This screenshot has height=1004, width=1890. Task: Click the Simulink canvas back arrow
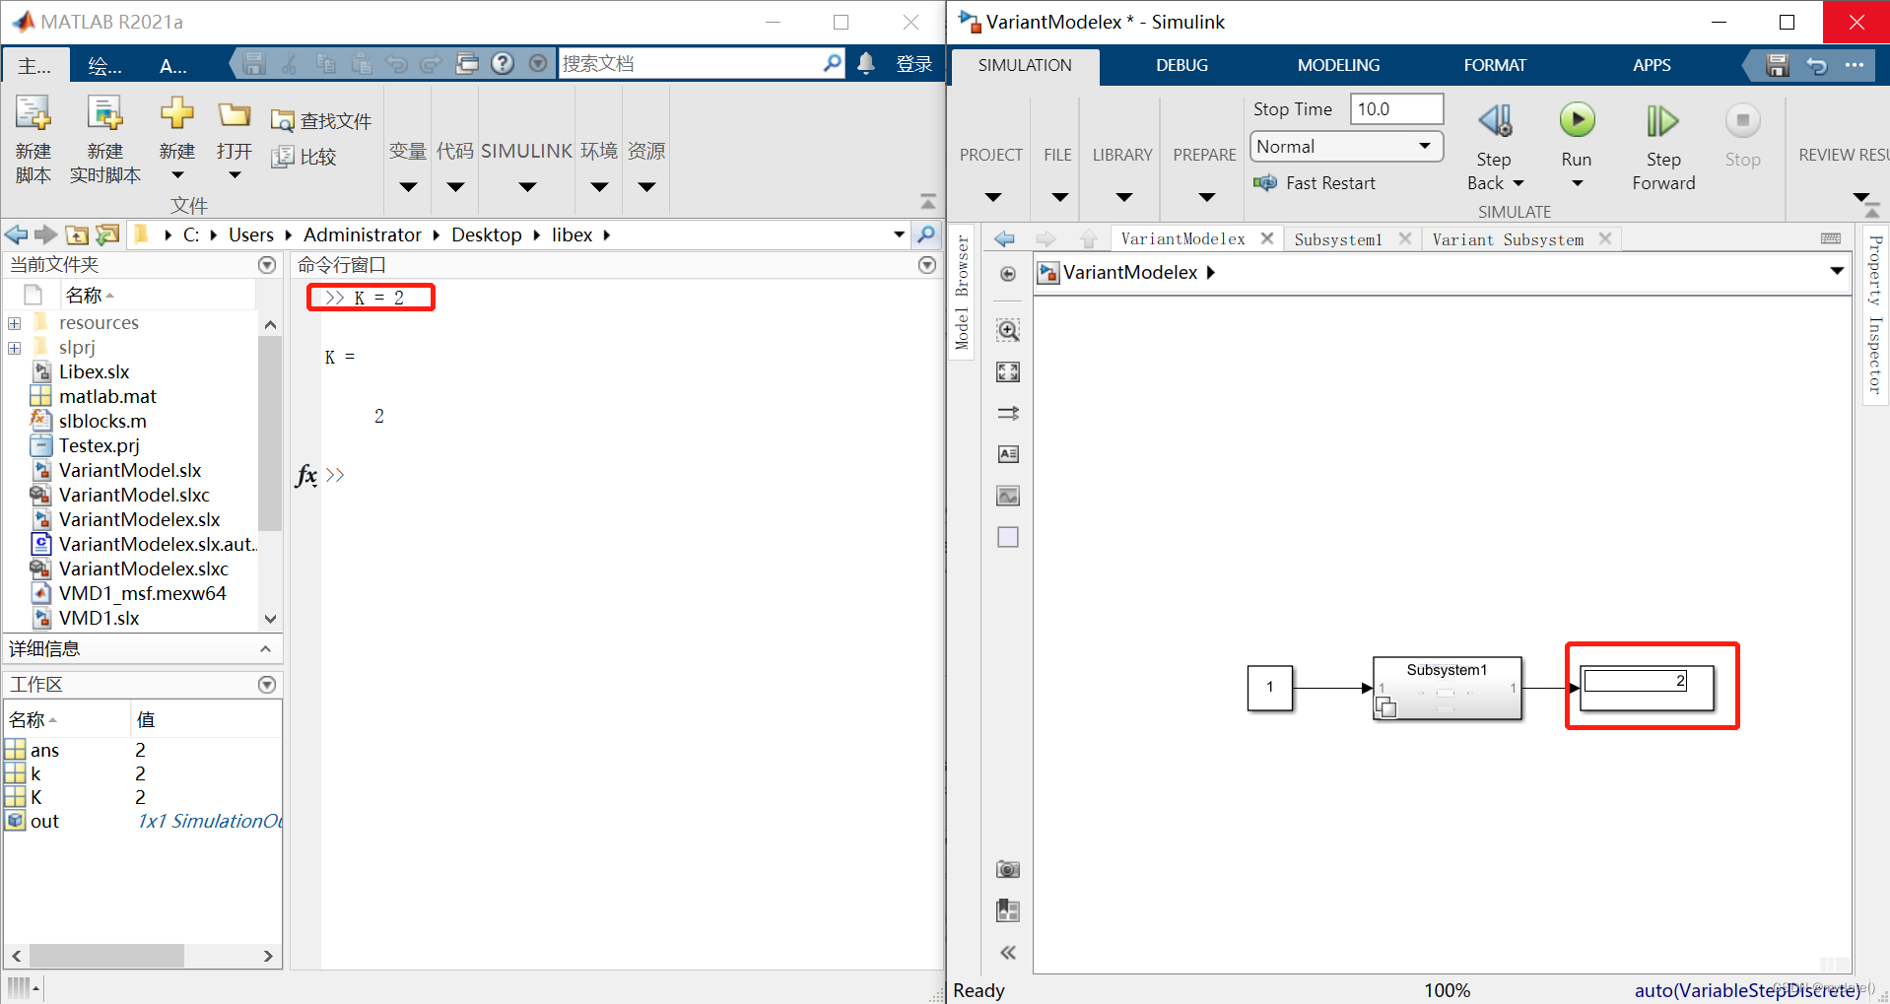1004,238
